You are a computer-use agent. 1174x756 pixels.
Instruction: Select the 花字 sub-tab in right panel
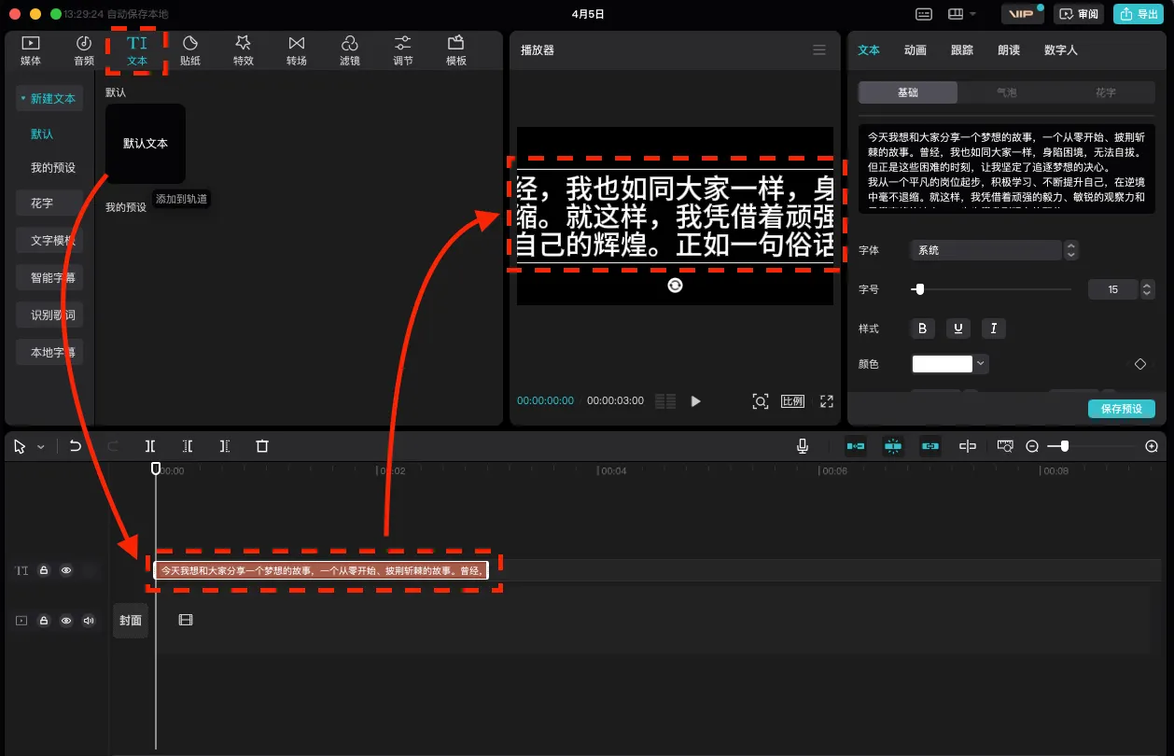(x=1106, y=92)
